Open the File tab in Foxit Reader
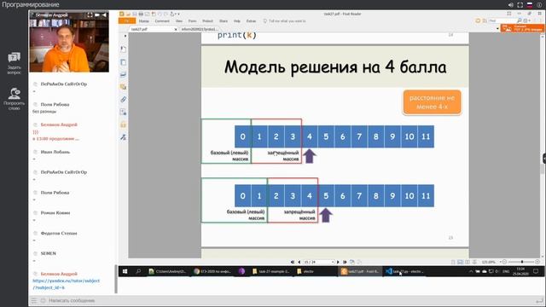The height and width of the screenshot is (307, 546). tap(127, 20)
